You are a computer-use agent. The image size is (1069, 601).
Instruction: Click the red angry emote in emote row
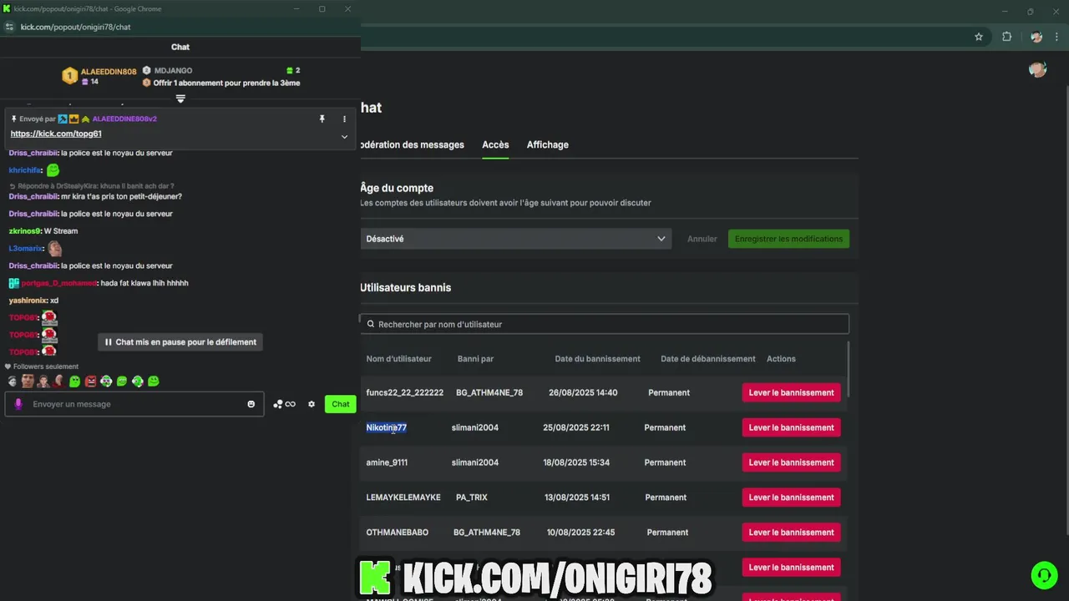click(90, 381)
